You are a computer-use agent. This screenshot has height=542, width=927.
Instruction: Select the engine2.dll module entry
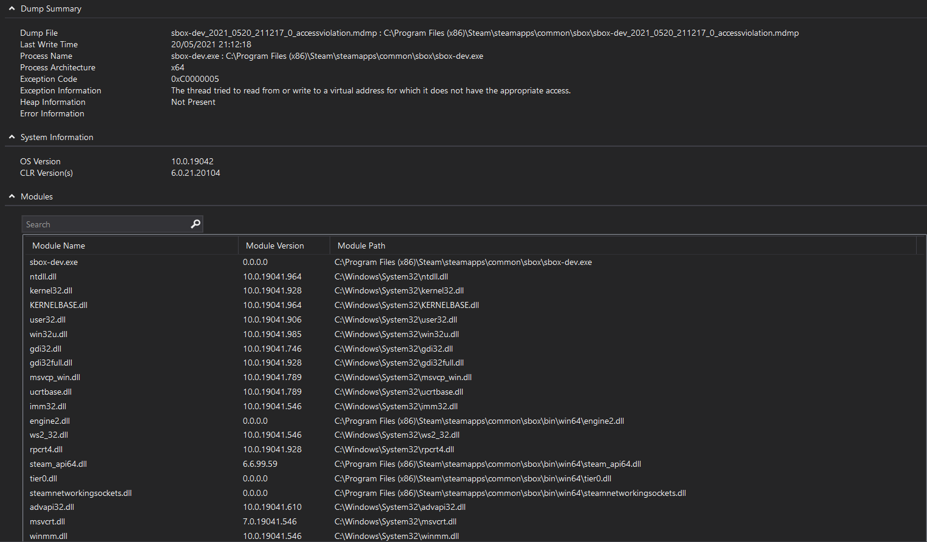(x=50, y=420)
